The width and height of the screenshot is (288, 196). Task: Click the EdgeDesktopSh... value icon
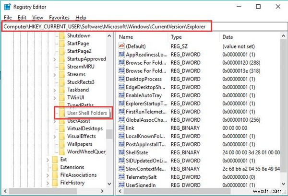click(x=121, y=87)
